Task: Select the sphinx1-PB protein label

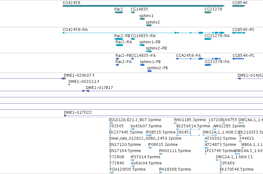Action: pos(150,62)
